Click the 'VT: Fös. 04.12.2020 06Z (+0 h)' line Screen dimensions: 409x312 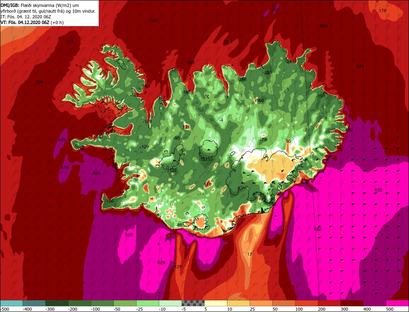(32, 22)
